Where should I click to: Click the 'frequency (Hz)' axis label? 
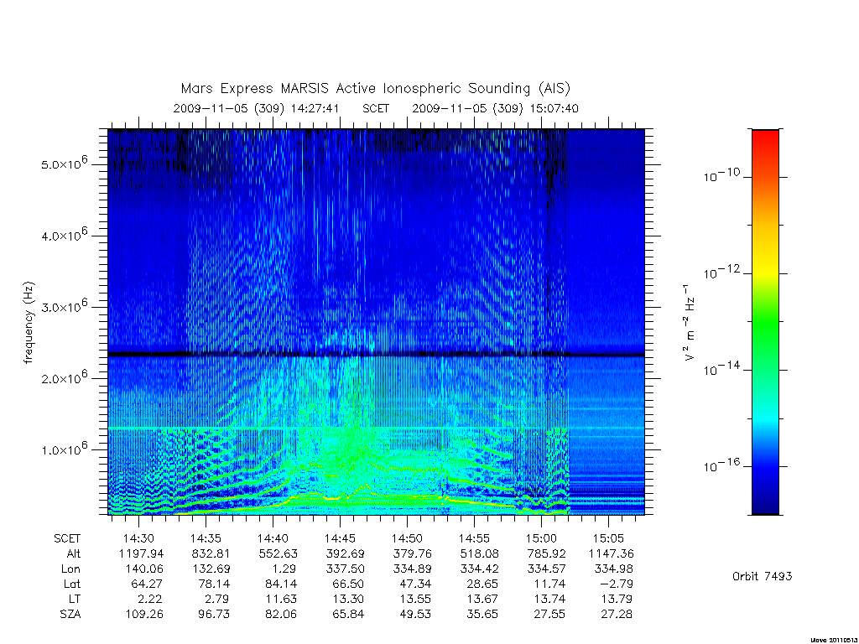(x=29, y=323)
